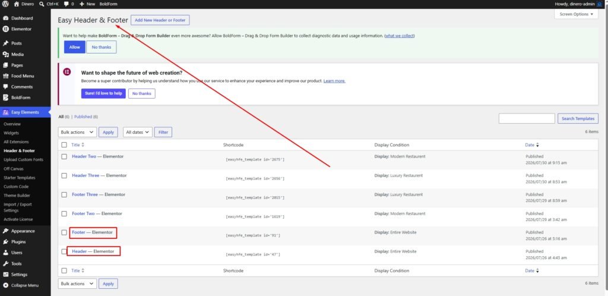Click the WordPress logo icon in the admin bar

5,4
